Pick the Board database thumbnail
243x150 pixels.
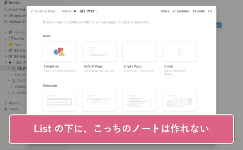point(99,101)
